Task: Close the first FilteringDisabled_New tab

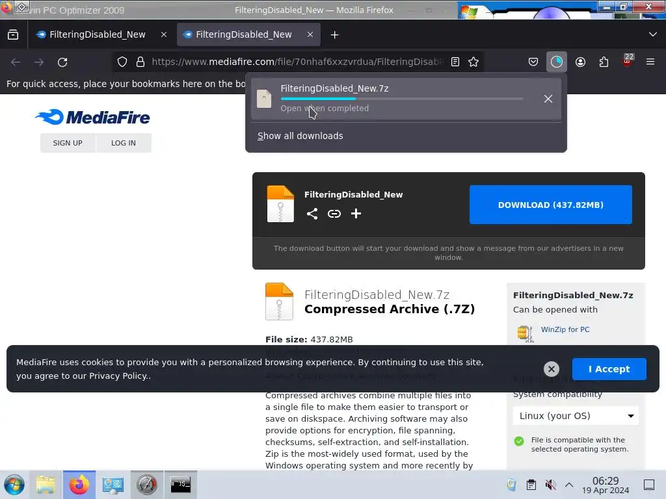Action: [x=164, y=35]
